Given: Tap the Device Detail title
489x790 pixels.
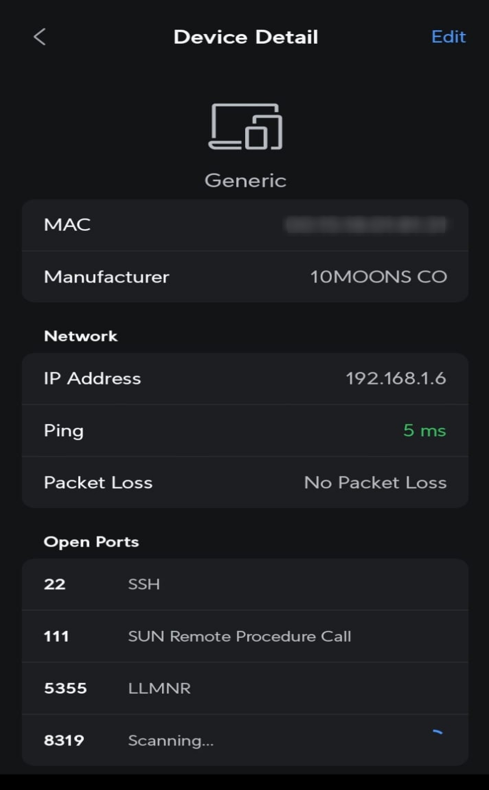Looking at the screenshot, I should pos(246,37).
